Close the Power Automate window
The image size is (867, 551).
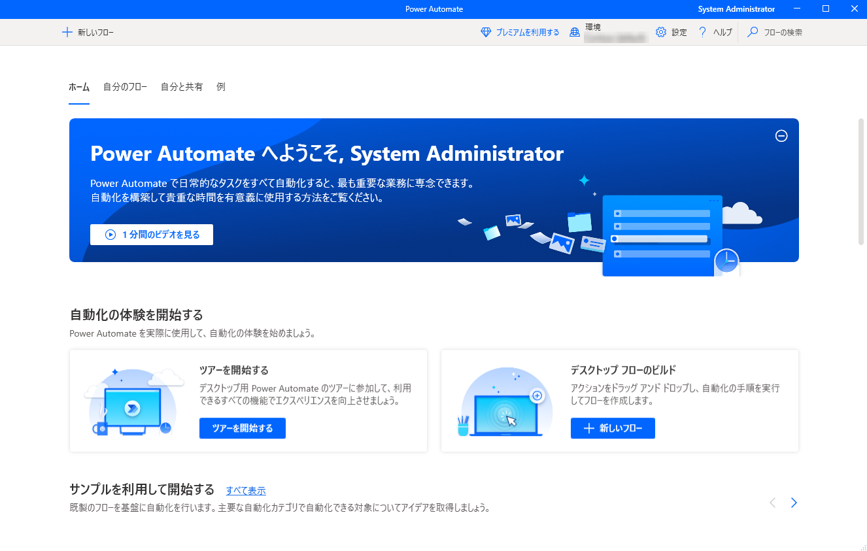pos(853,9)
